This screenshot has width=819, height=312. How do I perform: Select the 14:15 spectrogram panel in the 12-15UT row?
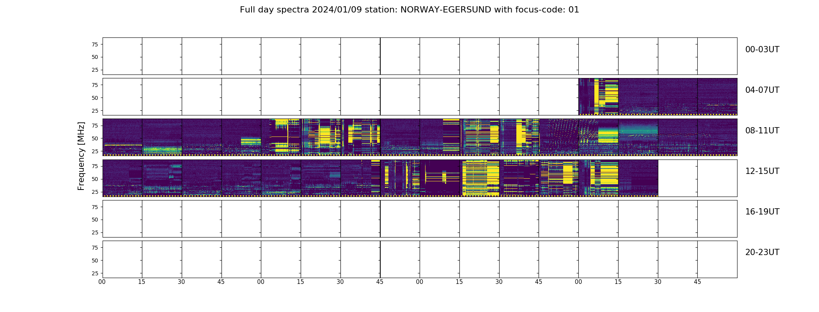point(479,178)
